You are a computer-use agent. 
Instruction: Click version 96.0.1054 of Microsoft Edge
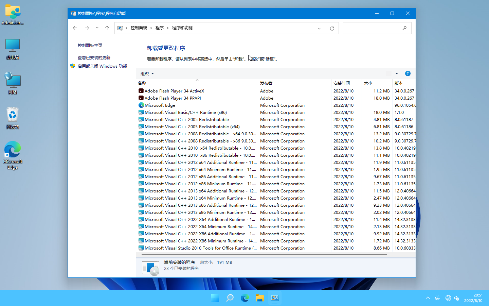405,105
